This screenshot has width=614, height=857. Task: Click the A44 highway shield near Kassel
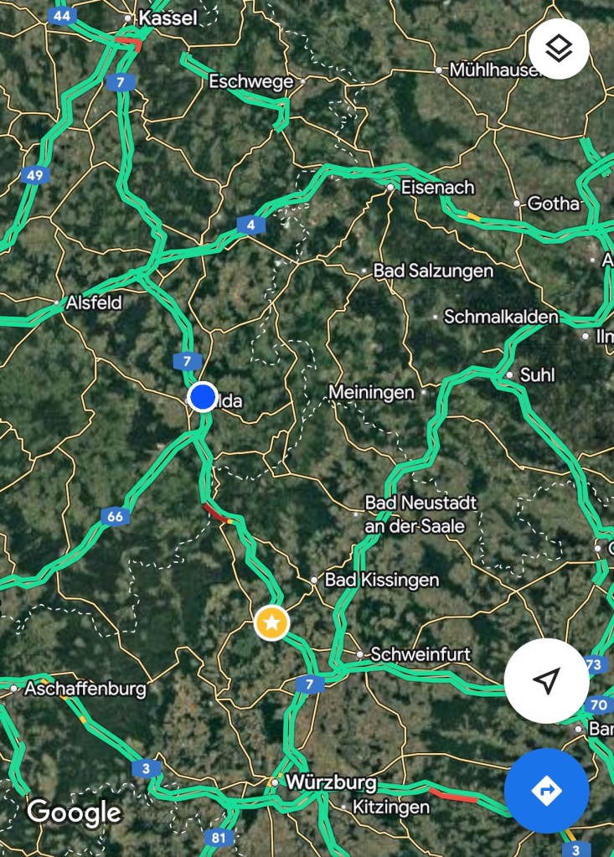[x=62, y=16]
